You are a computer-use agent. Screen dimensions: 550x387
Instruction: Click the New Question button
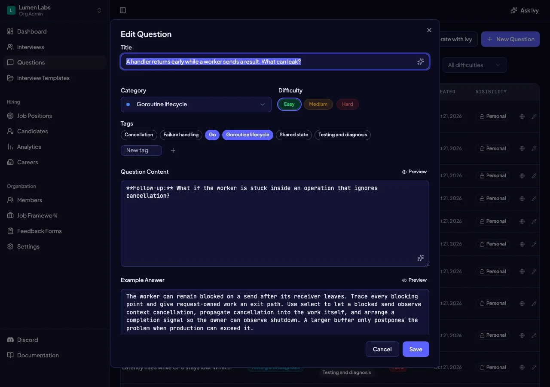coord(510,39)
